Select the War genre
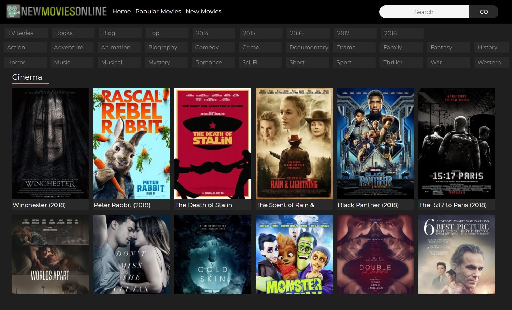This screenshot has width=512, height=310. pyautogui.click(x=448, y=62)
